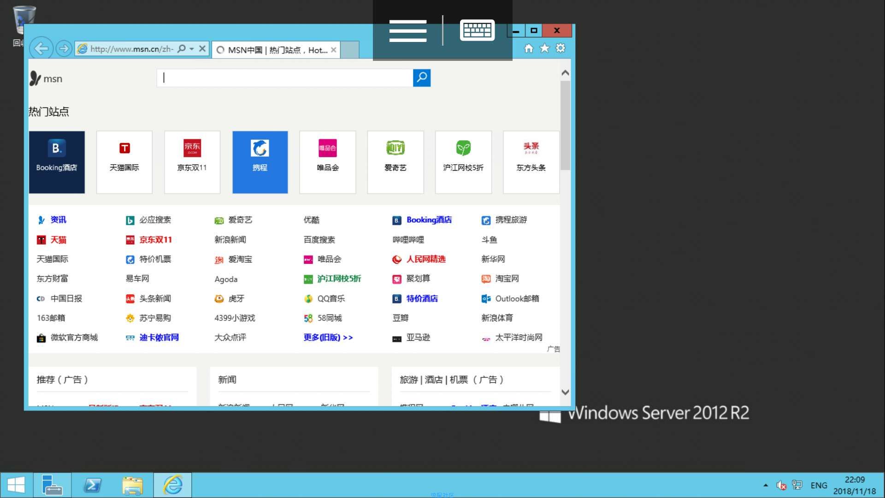Open Server Manager from the taskbar
The image size is (885, 498).
coord(52,485)
